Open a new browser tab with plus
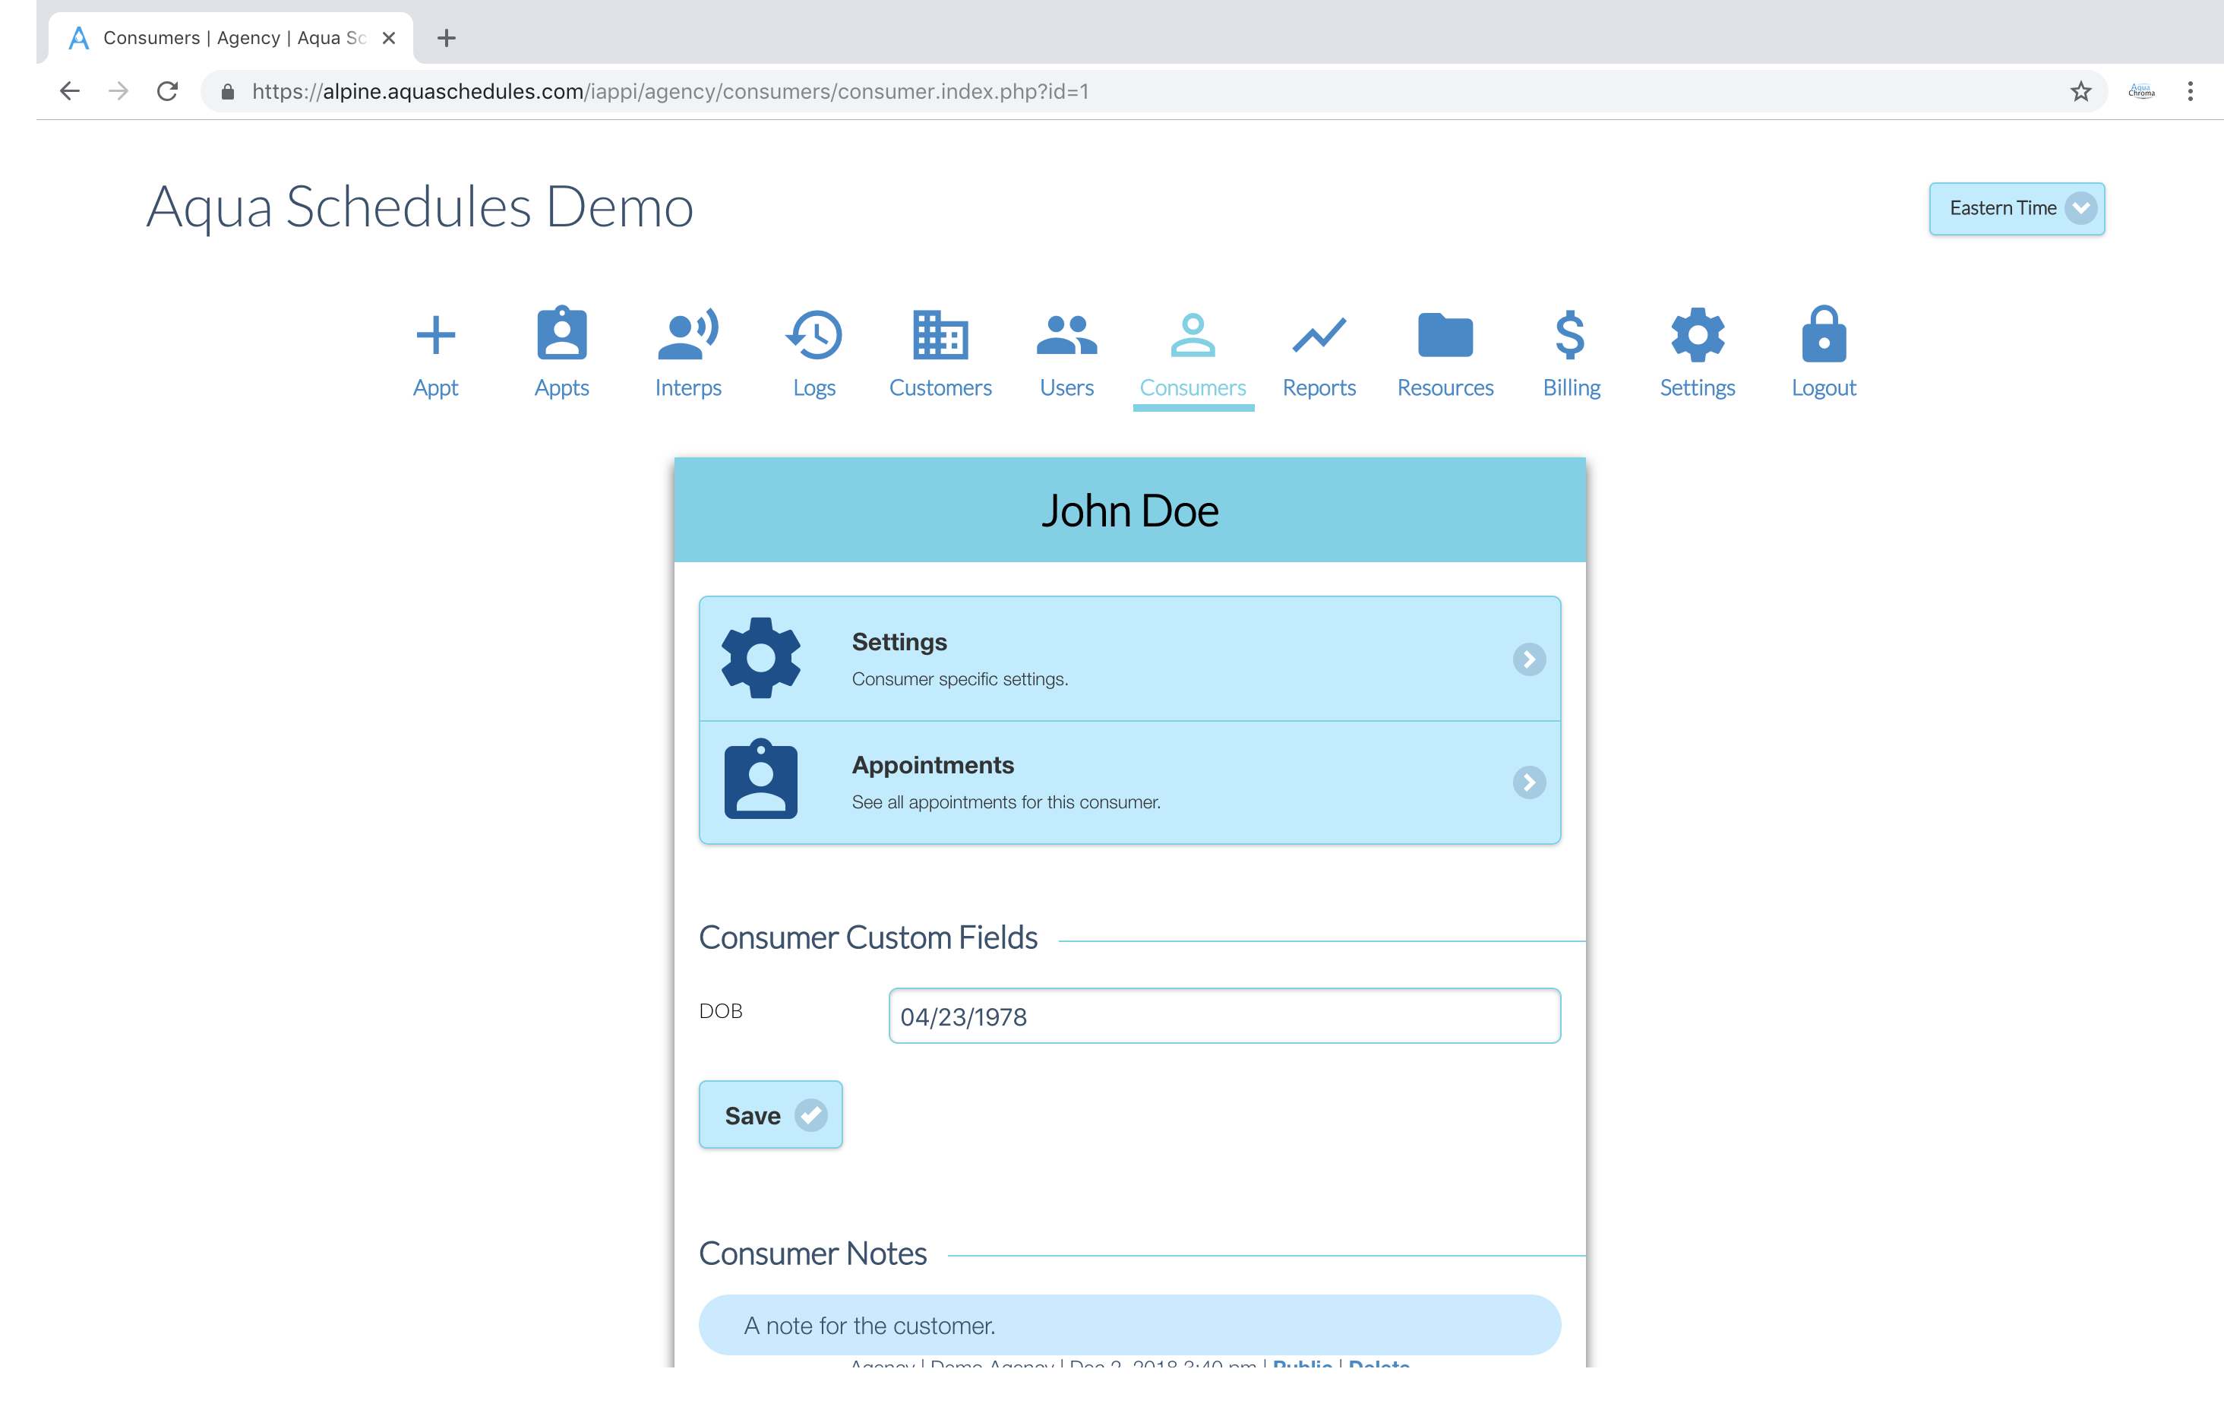This screenshot has width=2224, height=1410. pyautogui.click(x=446, y=38)
